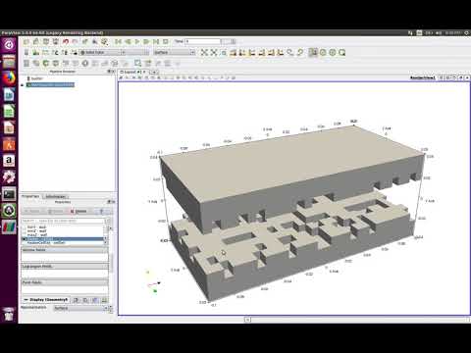Open the Solid Color coloring dropdown
The width and height of the screenshot is (471, 353).
coord(102,52)
